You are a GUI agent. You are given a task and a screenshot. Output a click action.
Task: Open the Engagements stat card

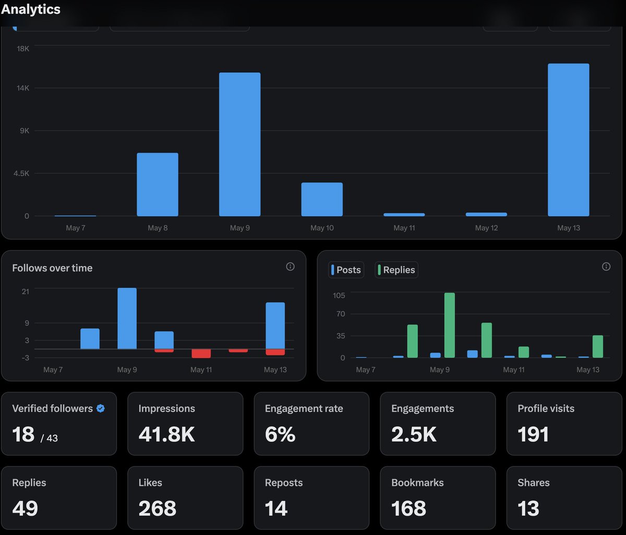[x=438, y=424]
